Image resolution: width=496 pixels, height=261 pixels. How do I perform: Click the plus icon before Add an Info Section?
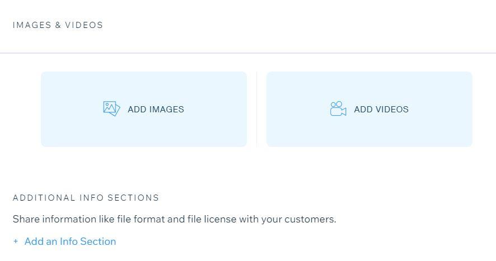tap(16, 241)
